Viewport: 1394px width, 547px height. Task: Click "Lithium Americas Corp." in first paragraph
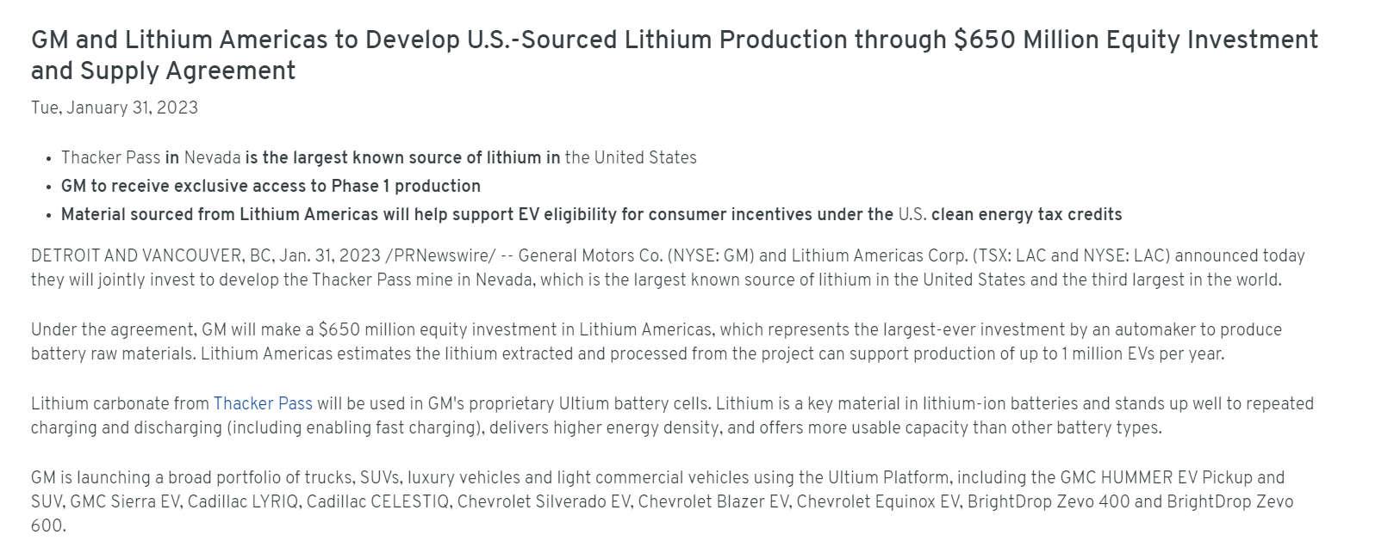coord(879,255)
